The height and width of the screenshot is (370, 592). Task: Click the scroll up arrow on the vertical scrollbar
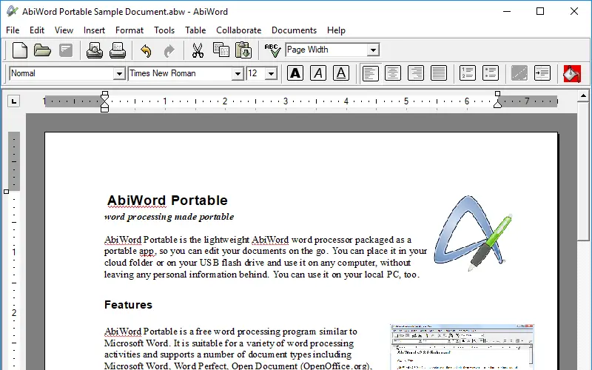pyautogui.click(x=583, y=96)
